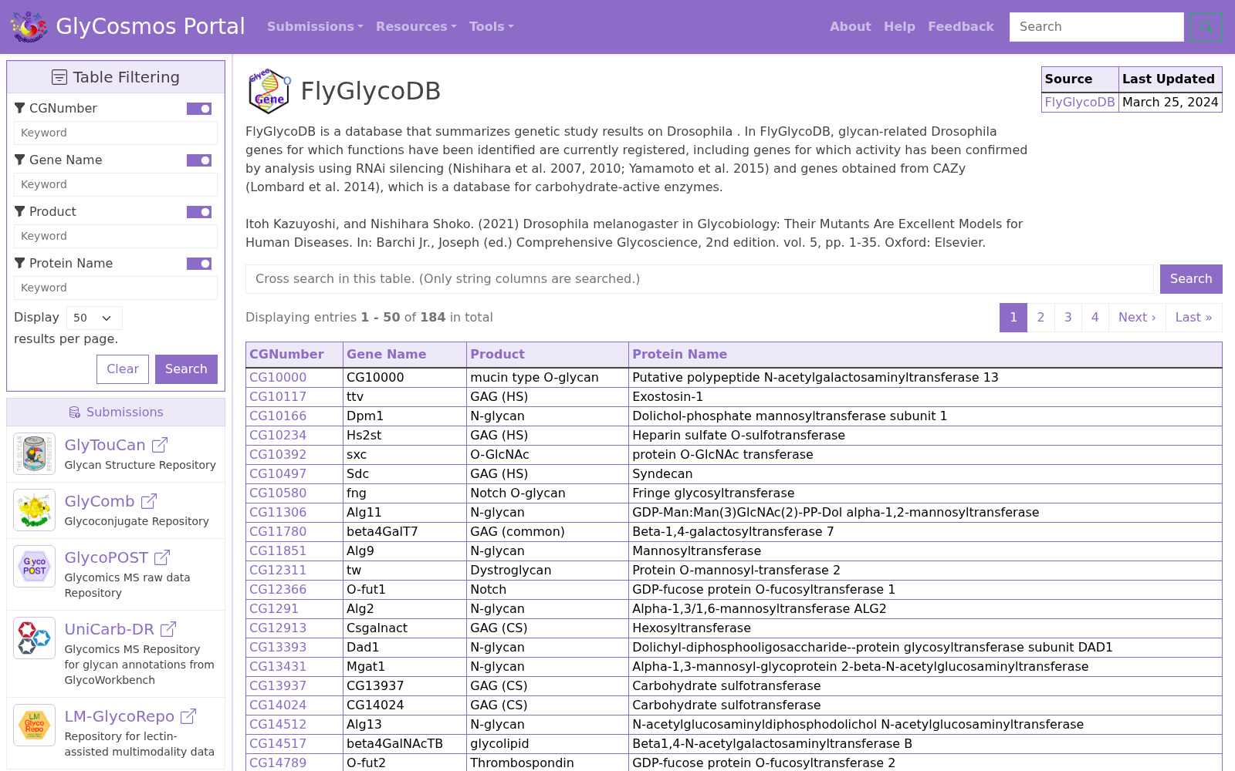
Task: Click external link icon next to GlycoPOST
Action: tap(162, 557)
